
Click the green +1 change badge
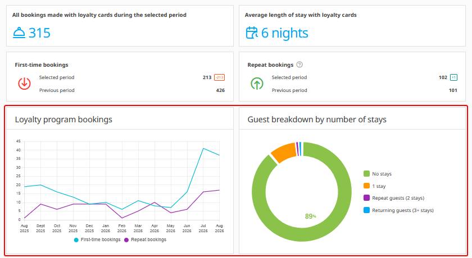click(x=453, y=77)
